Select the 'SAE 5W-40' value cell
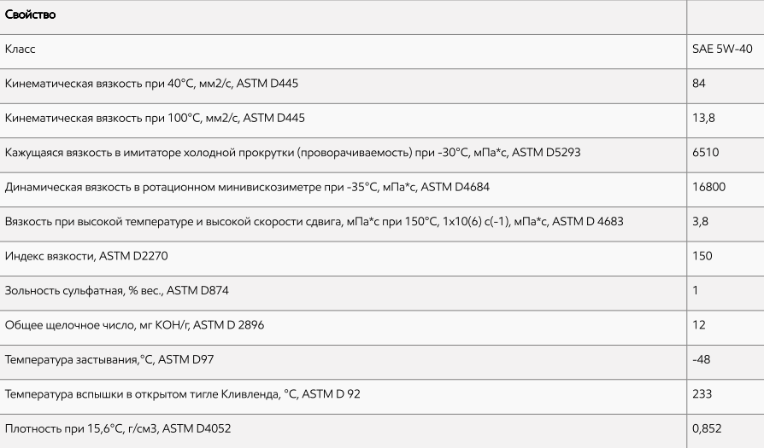Image resolution: width=764 pixels, height=448 pixels. 721,49
